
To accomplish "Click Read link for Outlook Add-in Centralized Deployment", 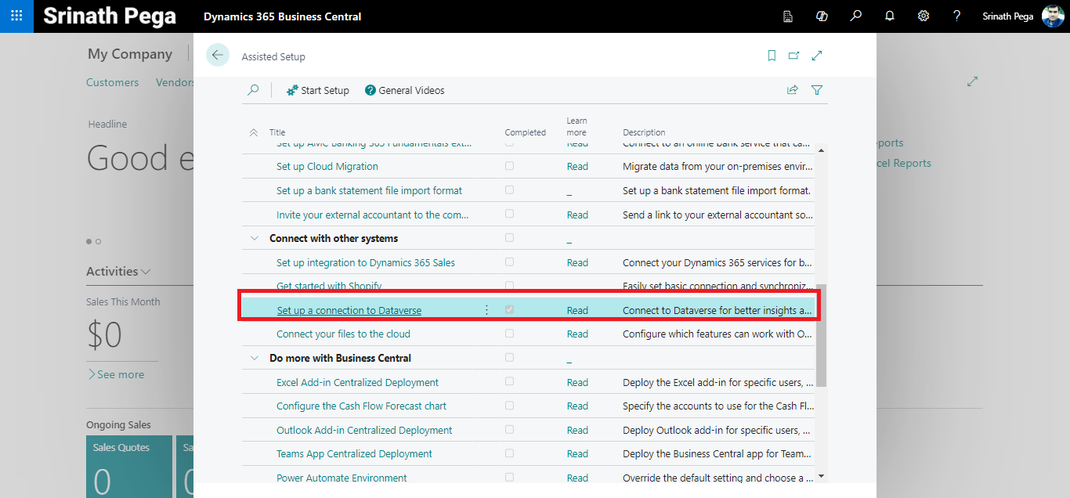I will click(x=577, y=430).
